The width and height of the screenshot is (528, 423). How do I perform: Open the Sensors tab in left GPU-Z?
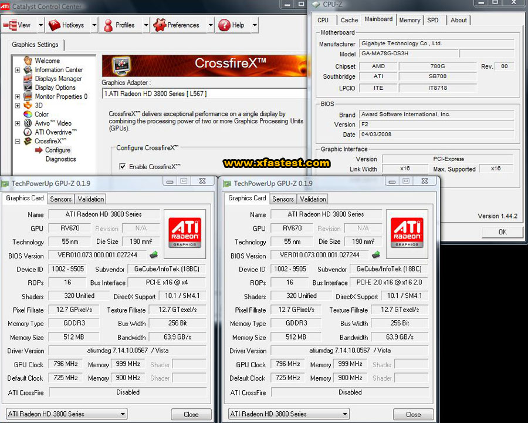coord(61,199)
